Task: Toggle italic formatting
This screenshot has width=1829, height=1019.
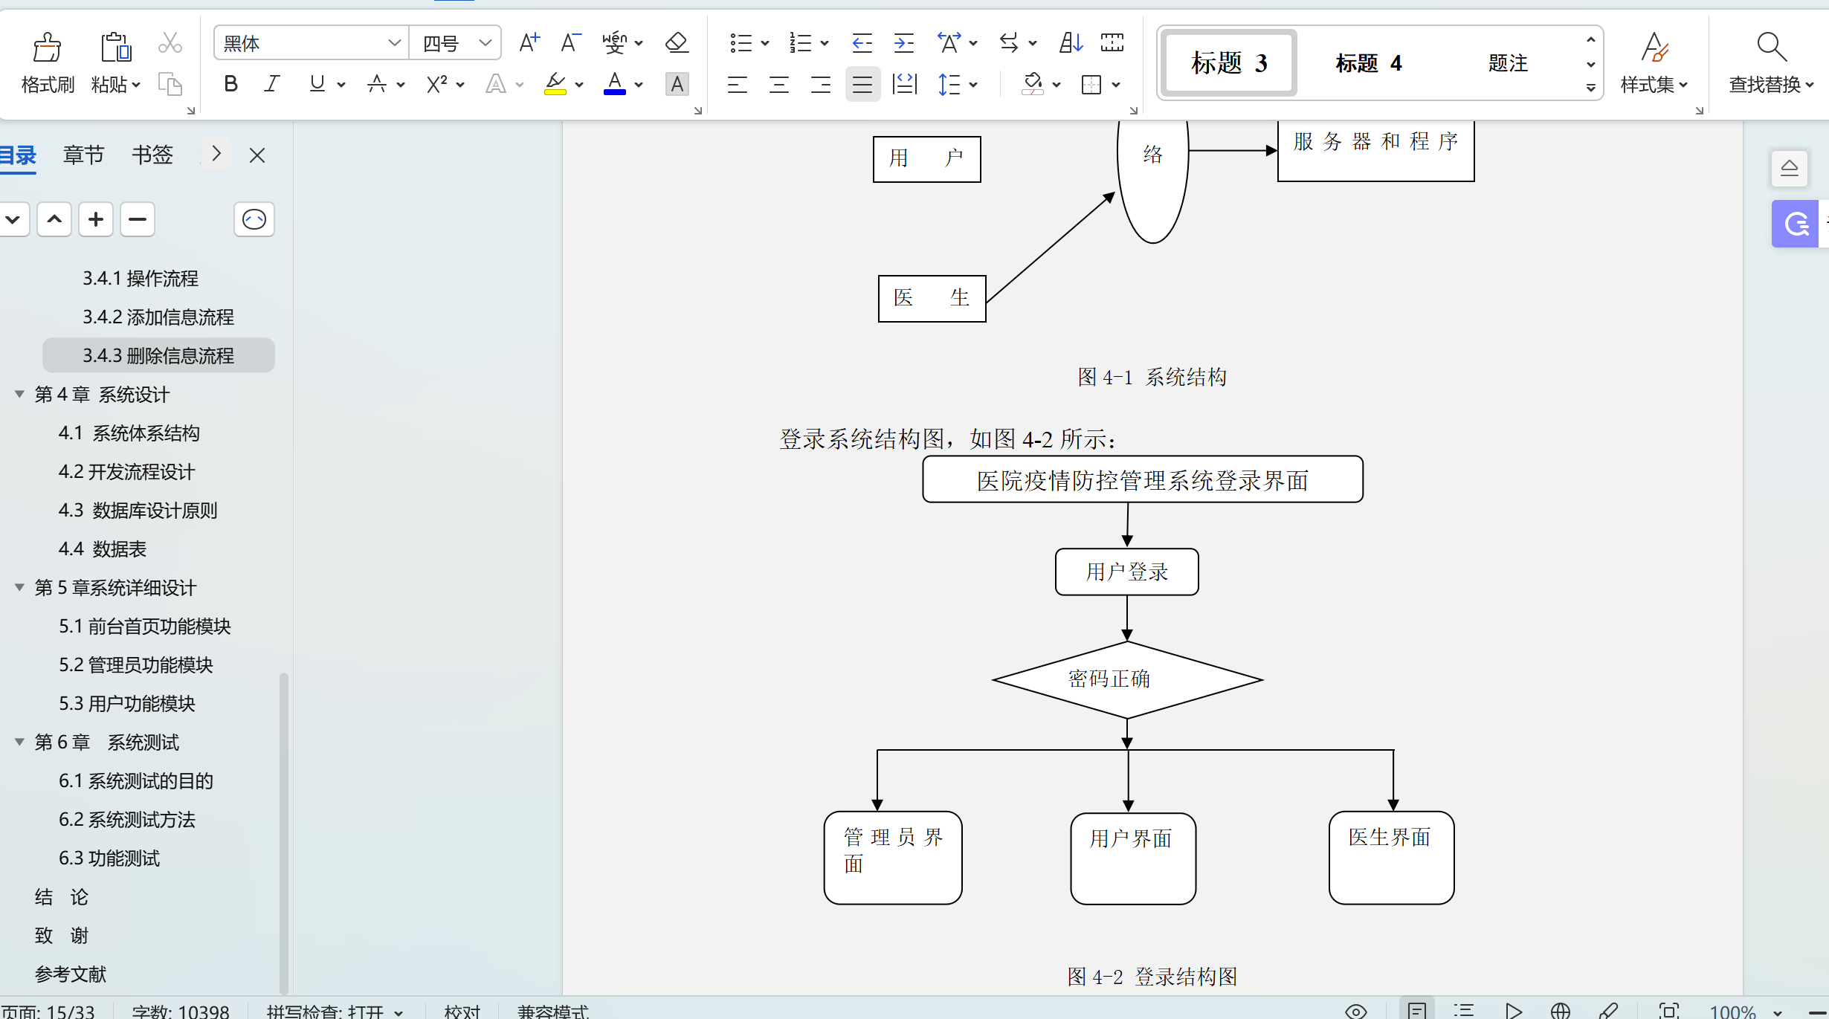Action: (272, 84)
